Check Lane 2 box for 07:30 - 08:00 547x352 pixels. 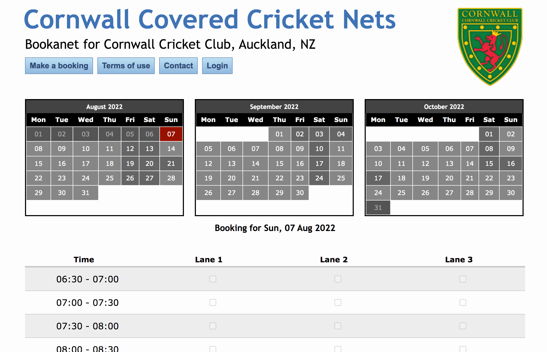coord(338,326)
